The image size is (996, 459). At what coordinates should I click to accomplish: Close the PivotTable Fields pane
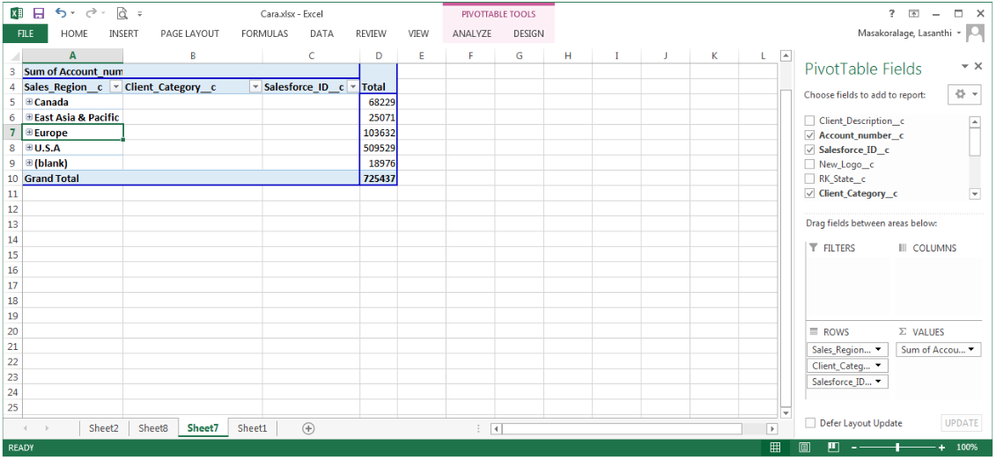(978, 67)
